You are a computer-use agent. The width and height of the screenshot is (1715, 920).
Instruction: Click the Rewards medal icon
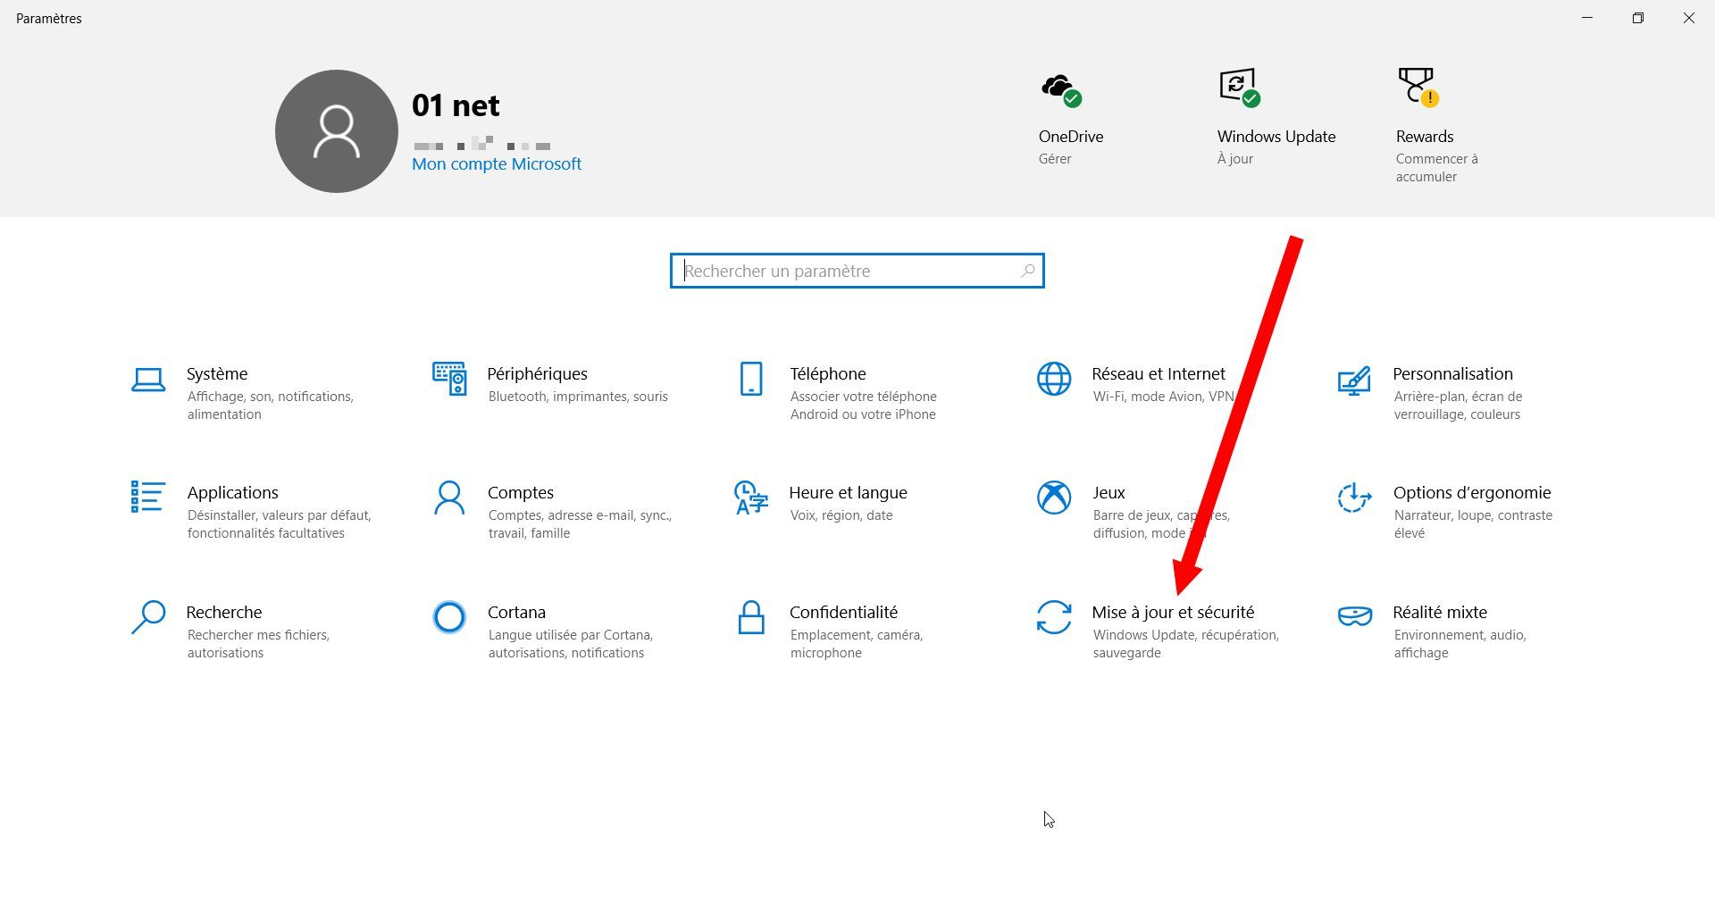(1418, 88)
